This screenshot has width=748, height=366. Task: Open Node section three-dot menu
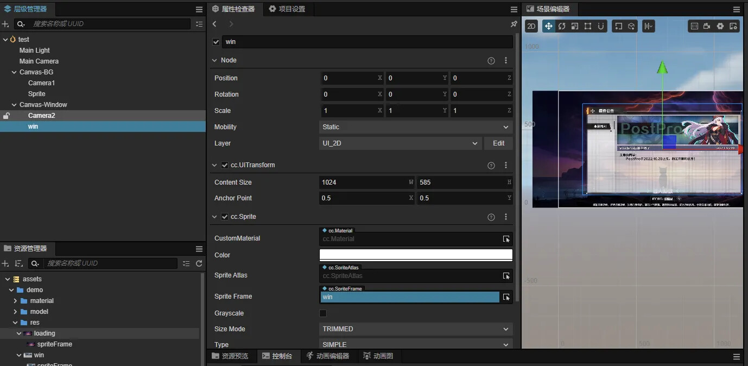point(506,61)
